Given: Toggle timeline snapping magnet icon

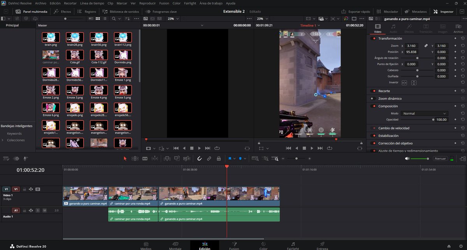Looking at the screenshot, I should 199,158.
